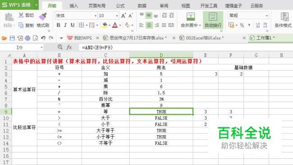This screenshot has height=165, width=293.
Task: Click the Paste (粘贴) clipboard icon
Action: pyautogui.click(x=9, y=17)
